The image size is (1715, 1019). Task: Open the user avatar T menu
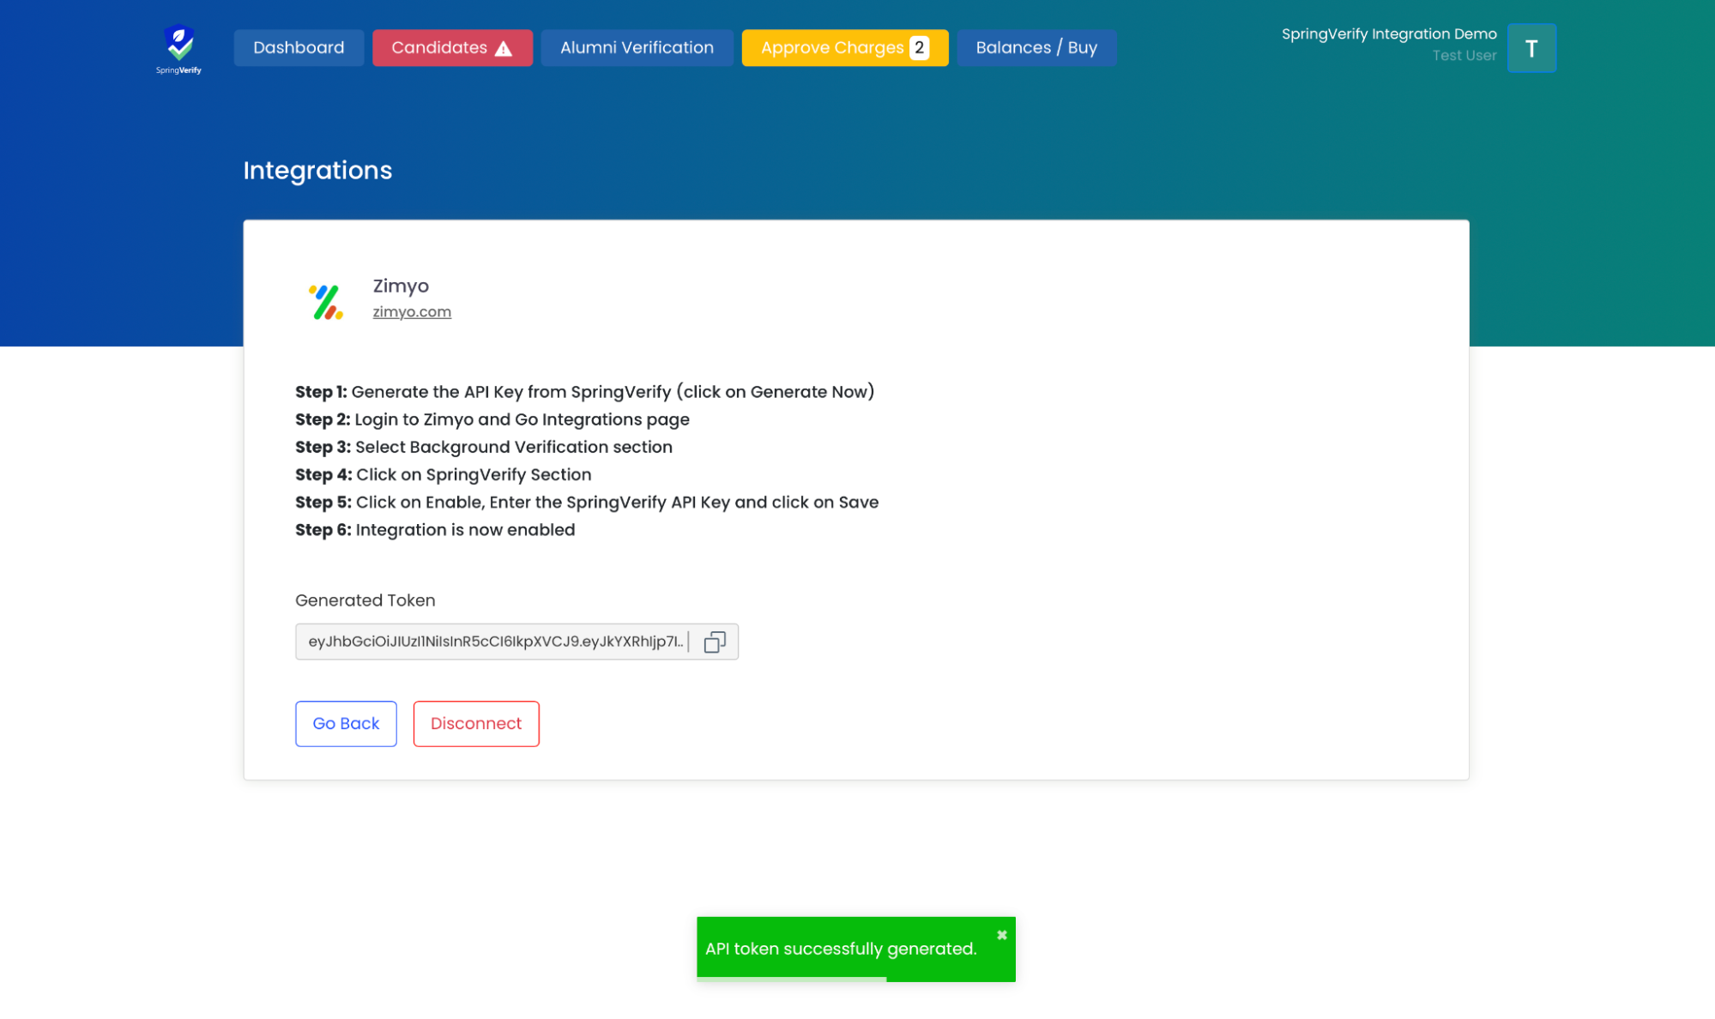pos(1531,49)
